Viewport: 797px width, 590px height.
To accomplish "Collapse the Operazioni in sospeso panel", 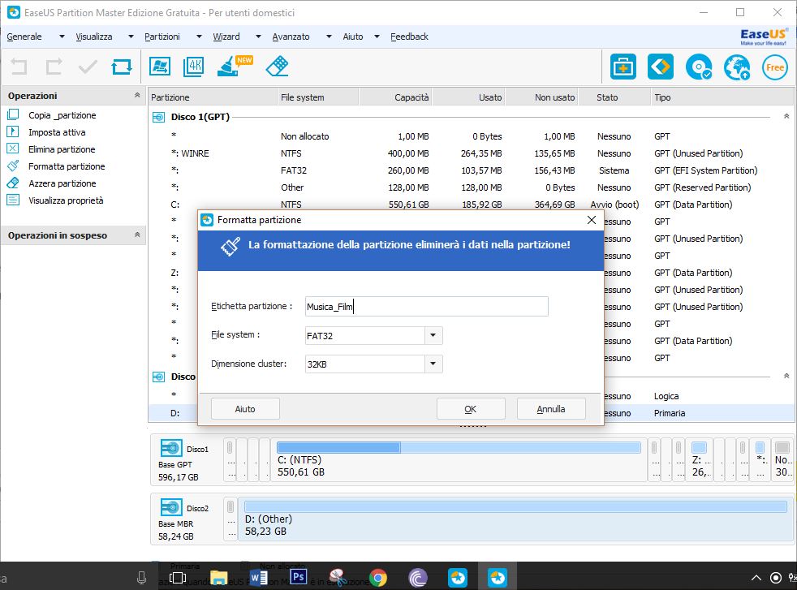I will point(136,235).
